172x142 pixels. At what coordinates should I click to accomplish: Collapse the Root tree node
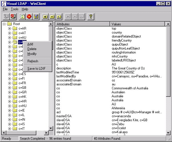[5, 24]
